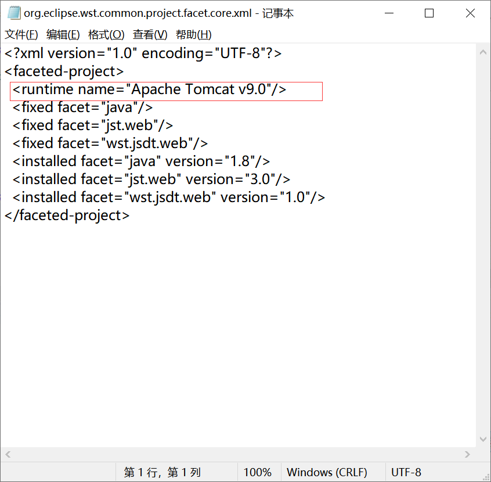Open the 帮助(H) menu
Screen dimensions: 491x482
(x=193, y=34)
